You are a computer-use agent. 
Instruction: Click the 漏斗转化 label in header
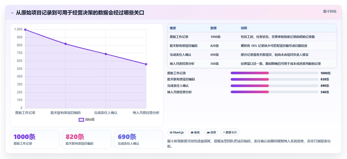330,12
